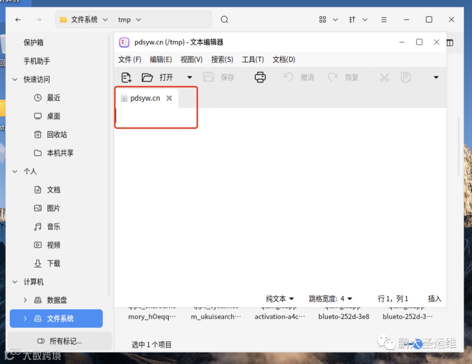Viewport: 472px width, 364px height.
Task: Open the 文件系统 path dropdown
Action: 105,20
